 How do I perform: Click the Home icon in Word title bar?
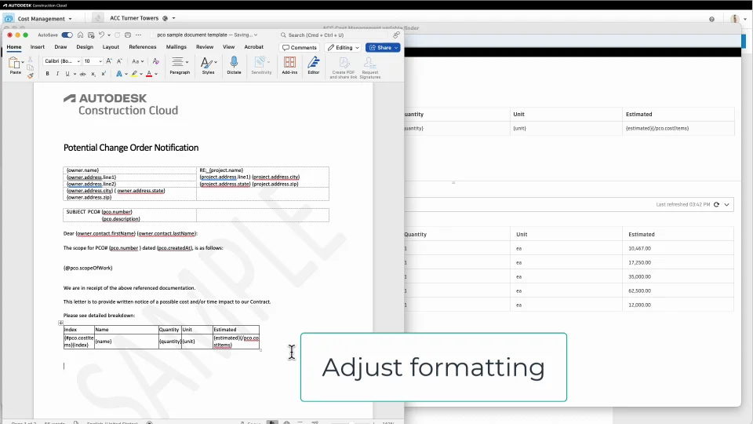[x=80, y=35]
